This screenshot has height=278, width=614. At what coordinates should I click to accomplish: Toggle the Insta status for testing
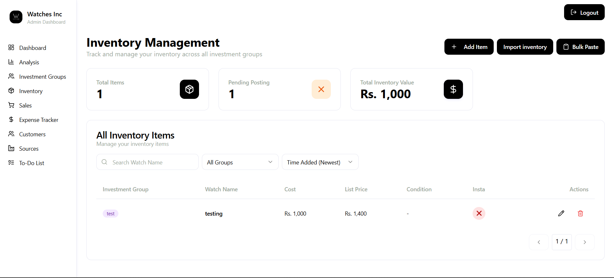pyautogui.click(x=479, y=213)
